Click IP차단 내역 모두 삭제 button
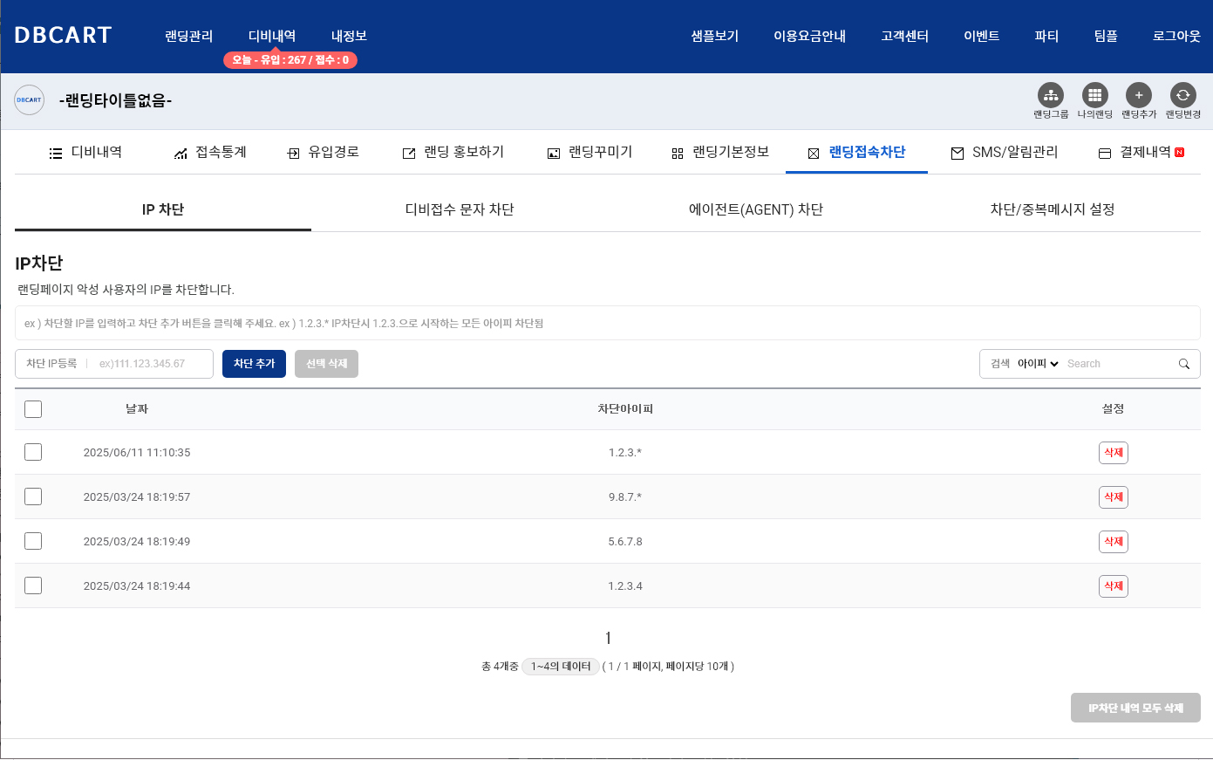 (1135, 708)
